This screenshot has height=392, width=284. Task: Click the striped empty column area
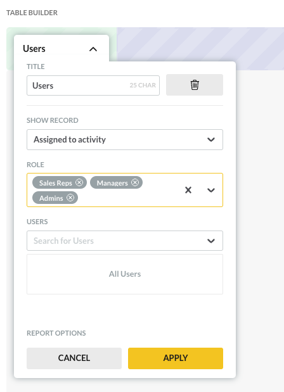pyautogui.click(x=200, y=44)
